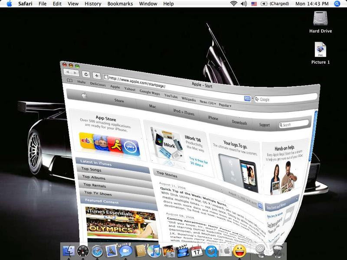Image resolution: width=347 pixels, height=260 pixels.
Task: Click the eBay app icon
Action: (86, 140)
